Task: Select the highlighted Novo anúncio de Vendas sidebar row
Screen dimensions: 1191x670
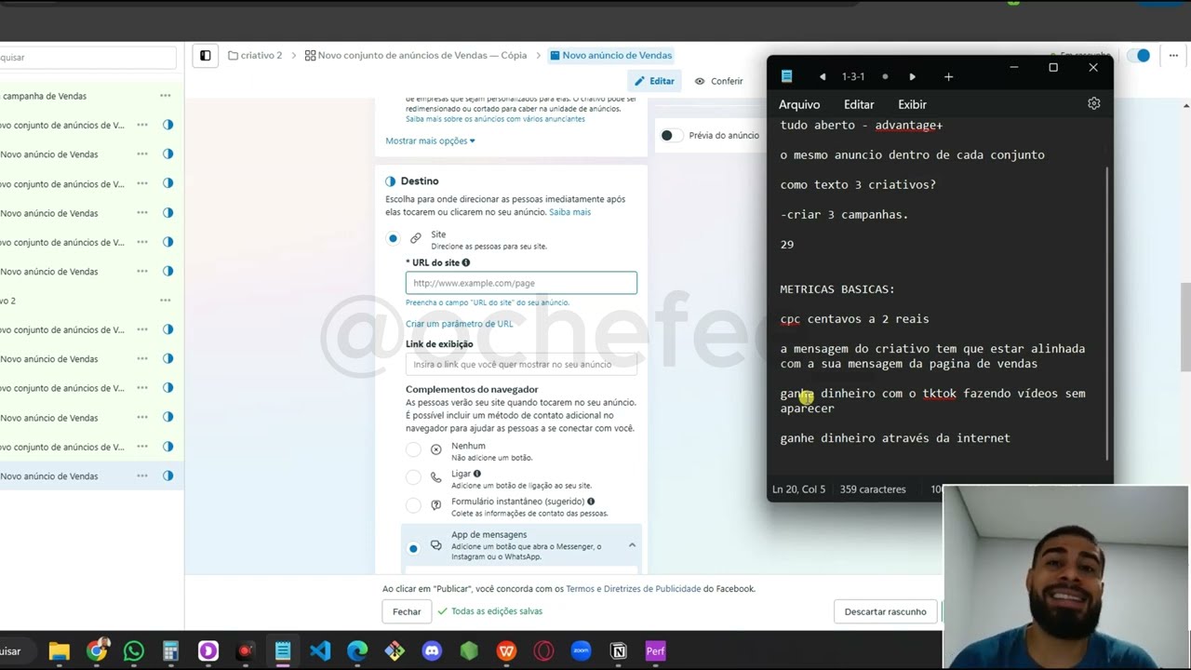Action: [92, 476]
